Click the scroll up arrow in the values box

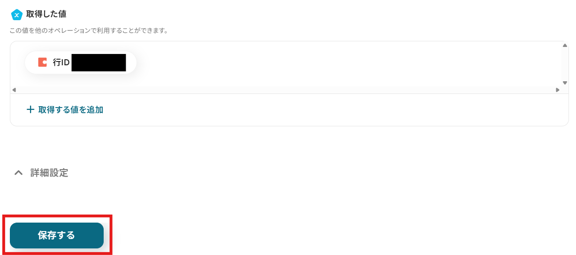565,46
